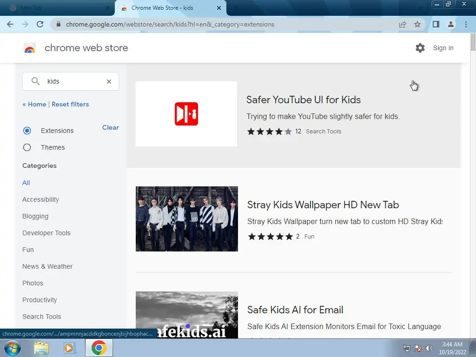Click Reset filters link
476x357 pixels.
[x=70, y=104]
